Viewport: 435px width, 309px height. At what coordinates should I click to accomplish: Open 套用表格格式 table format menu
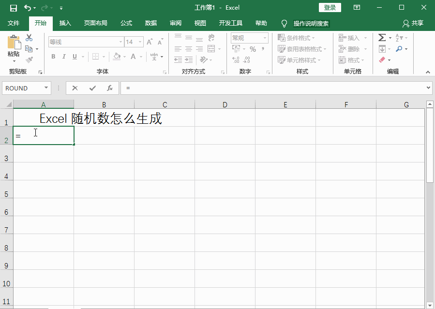click(302, 49)
